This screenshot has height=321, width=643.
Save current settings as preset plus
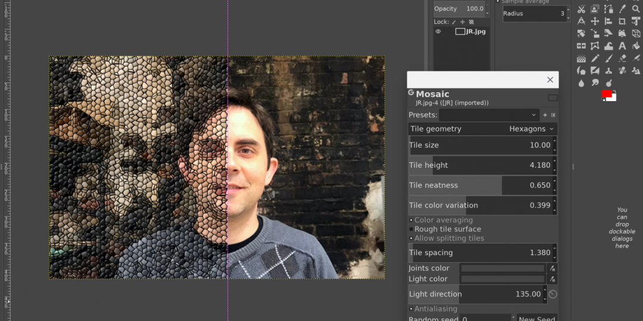[x=545, y=115]
